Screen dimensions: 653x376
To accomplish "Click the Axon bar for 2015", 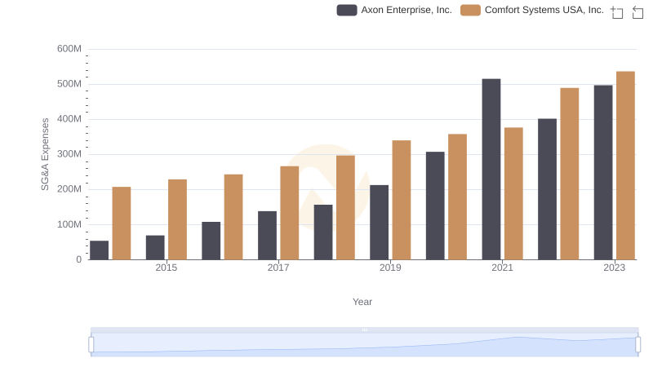I will point(155,247).
